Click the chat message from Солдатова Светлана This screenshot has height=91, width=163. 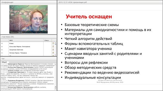[x=27, y=76]
